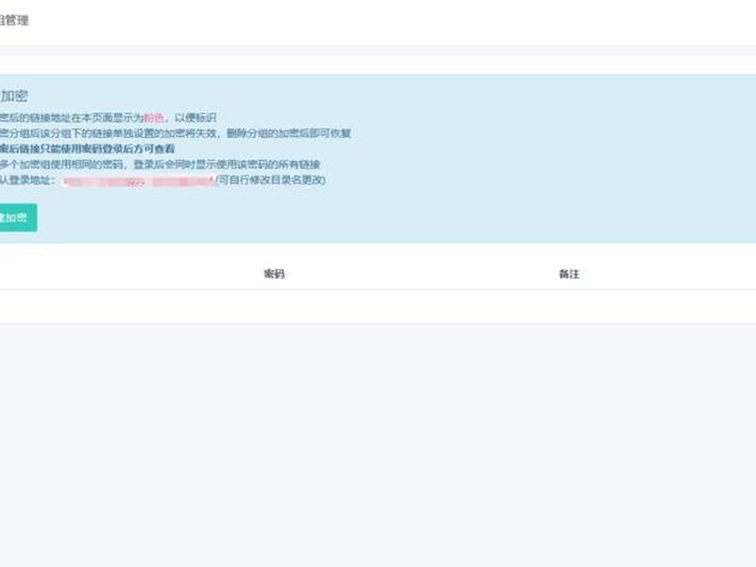
Task: Click the pink word 粉色
Action: (x=154, y=117)
